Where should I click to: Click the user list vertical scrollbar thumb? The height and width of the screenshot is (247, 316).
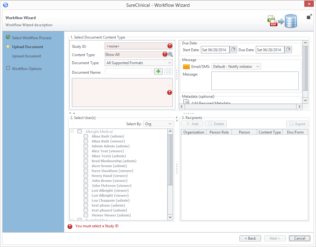(x=170, y=160)
